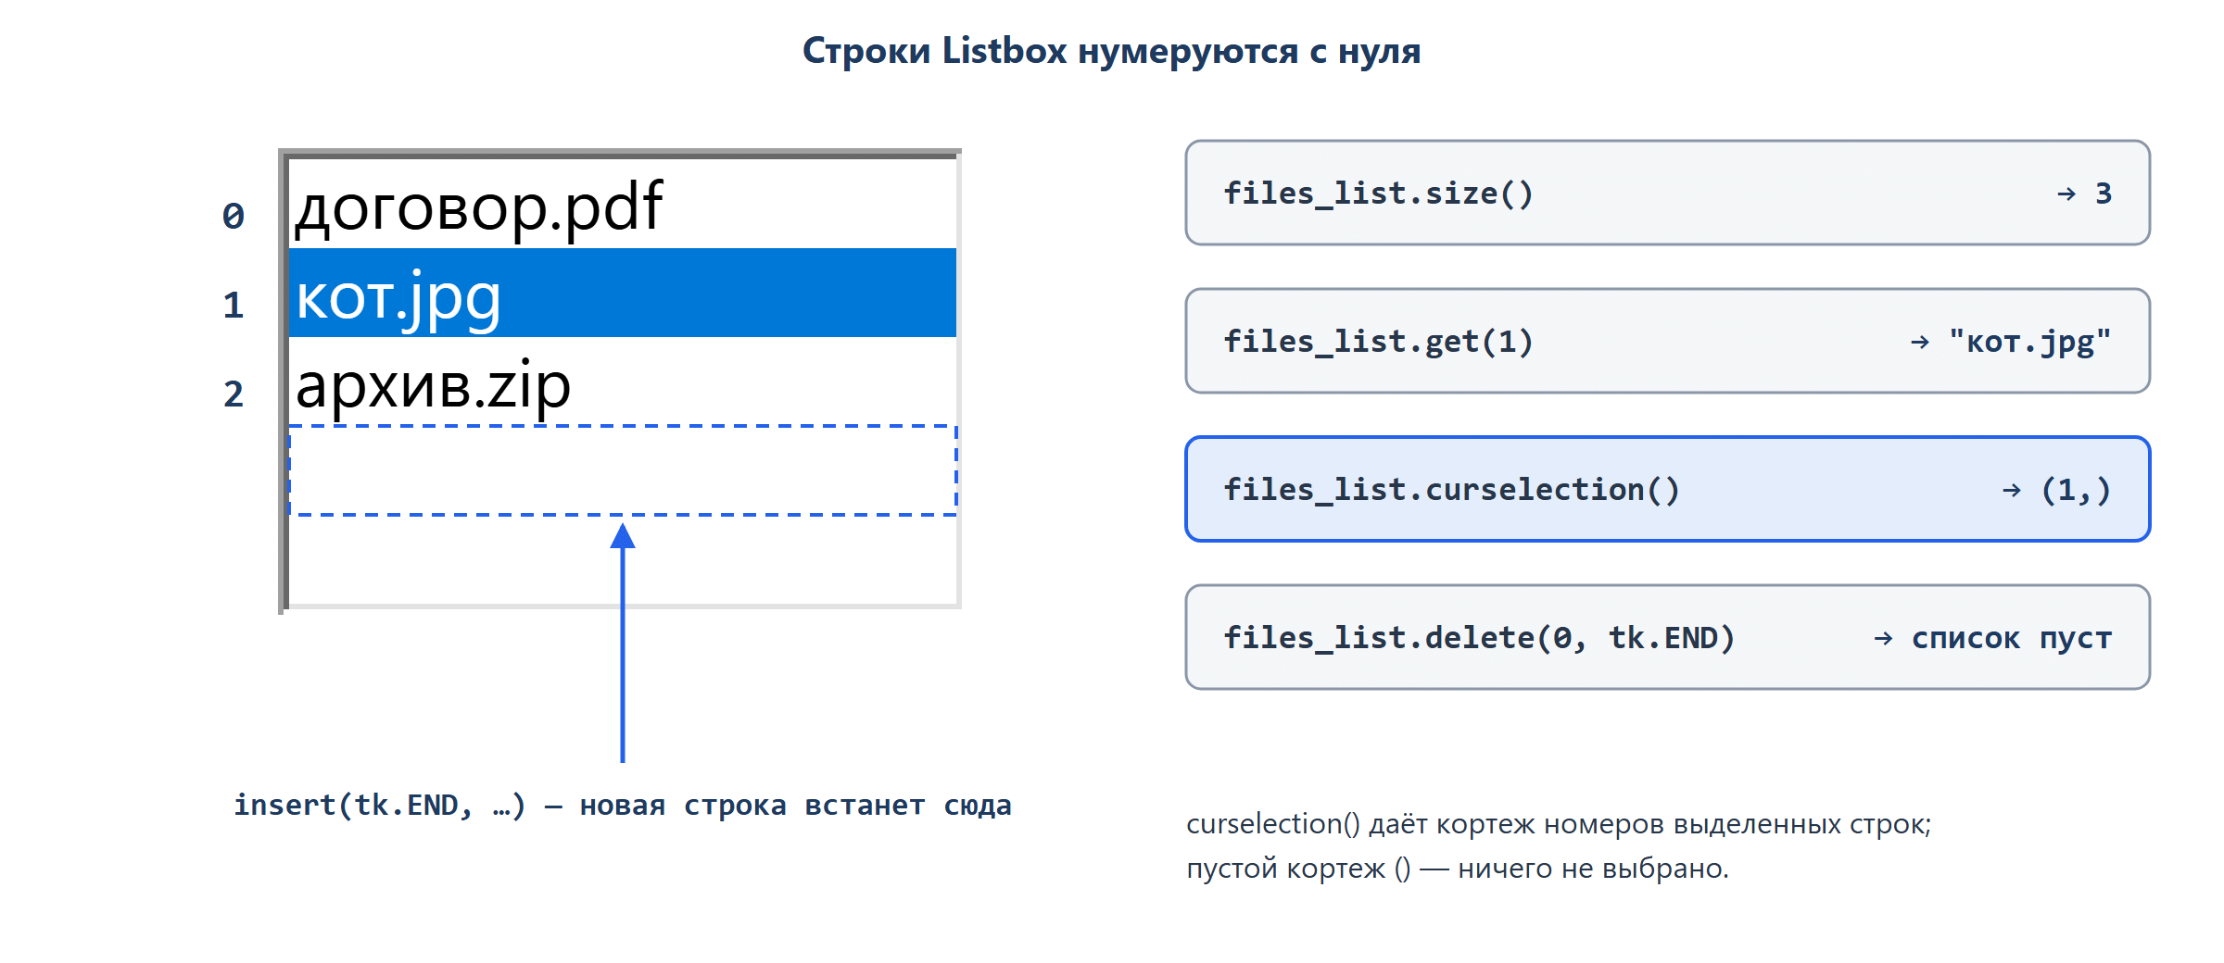Click the result "→ "кот.jpg""
2224x963 pixels.
[x=2011, y=342]
